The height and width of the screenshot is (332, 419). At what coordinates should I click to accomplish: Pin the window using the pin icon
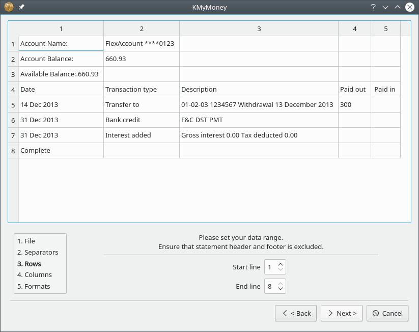coord(21,7)
